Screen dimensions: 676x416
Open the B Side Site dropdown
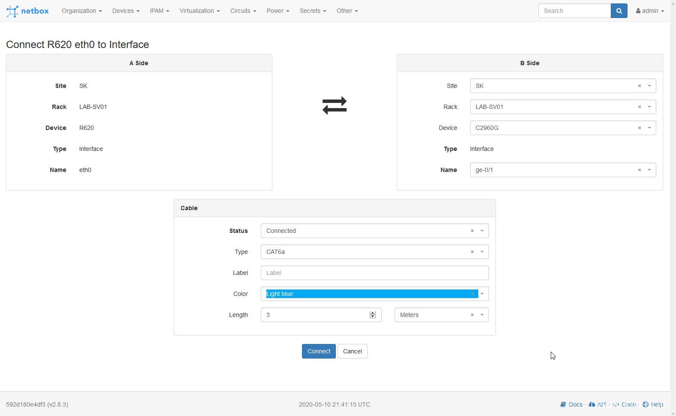pos(649,86)
